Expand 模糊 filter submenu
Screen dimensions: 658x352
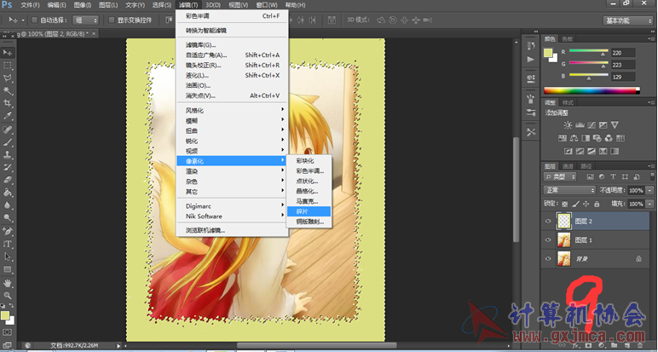pos(232,120)
